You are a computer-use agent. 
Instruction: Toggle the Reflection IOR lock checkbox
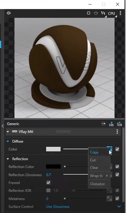click(48, 190)
